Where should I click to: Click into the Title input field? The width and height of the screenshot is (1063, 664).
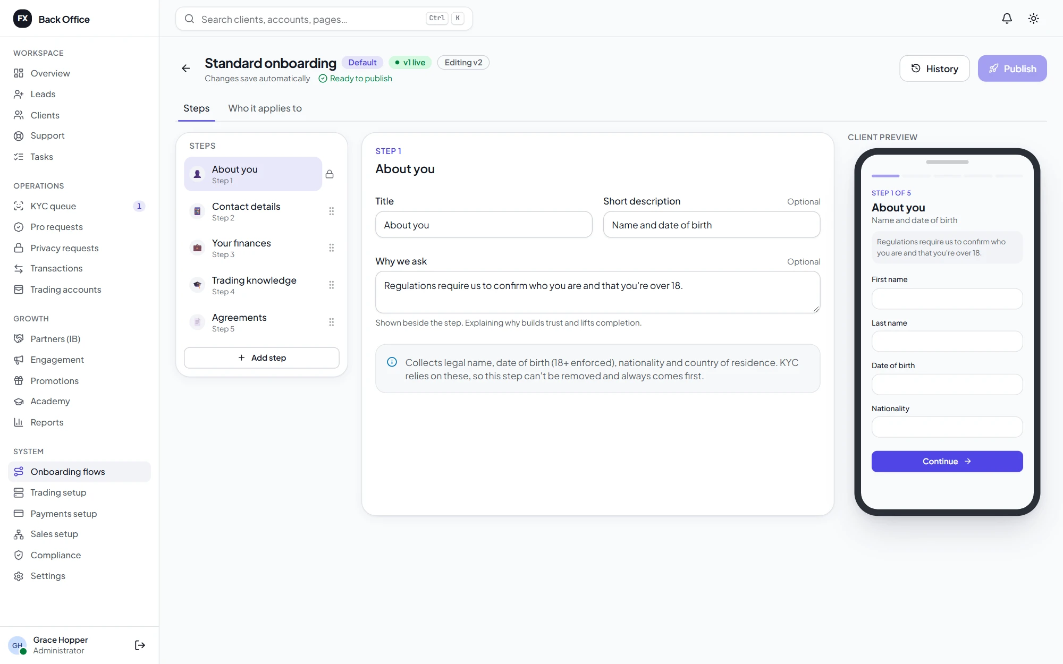pyautogui.click(x=484, y=225)
